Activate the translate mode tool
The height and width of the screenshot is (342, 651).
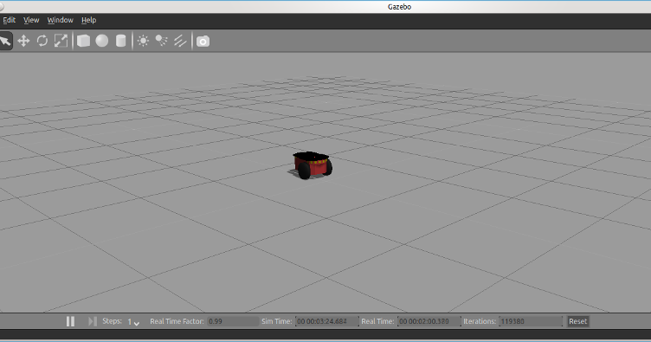point(23,41)
